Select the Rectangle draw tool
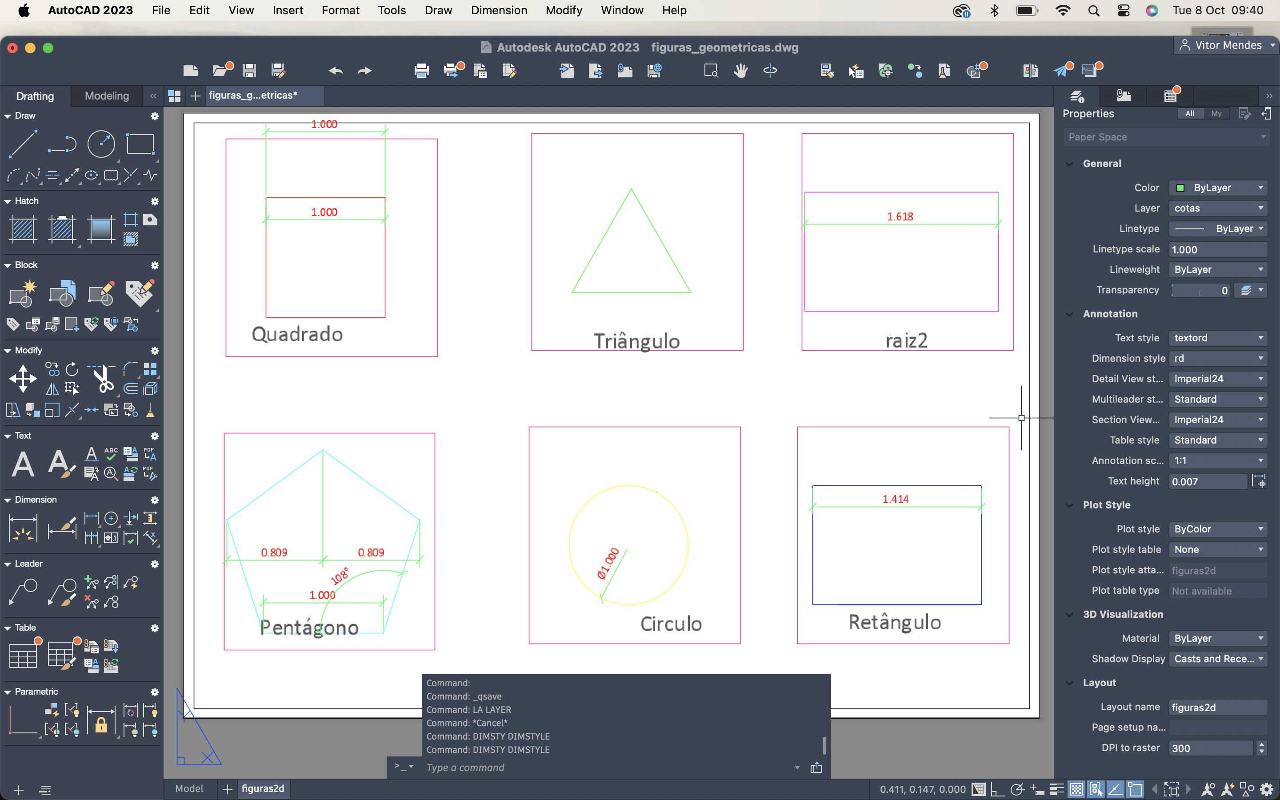Screen dimensions: 1280x800 (x=140, y=144)
